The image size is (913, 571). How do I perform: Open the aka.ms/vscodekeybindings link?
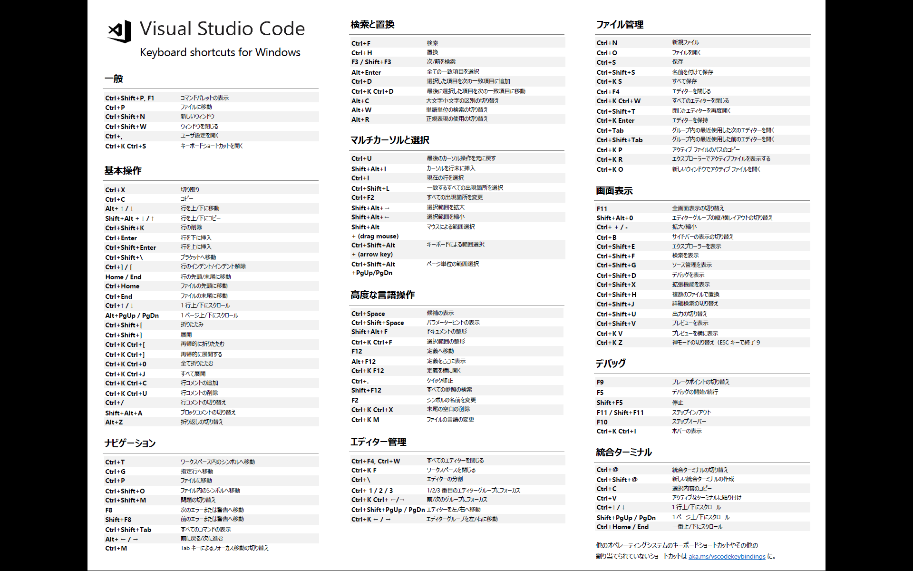pyautogui.click(x=727, y=556)
